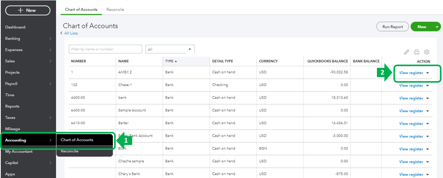
Task: Click the plus New button in sidebar
Action: click(x=28, y=10)
